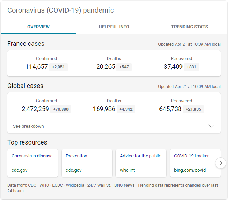Click the next arrow in Top resources
228x200 pixels.
pos(220,163)
